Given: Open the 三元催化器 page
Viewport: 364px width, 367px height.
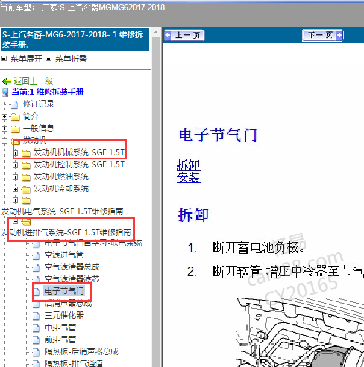Looking at the screenshot, I should [x=64, y=315].
